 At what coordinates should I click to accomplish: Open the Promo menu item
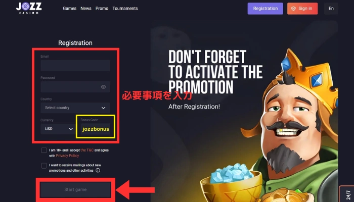102,9
